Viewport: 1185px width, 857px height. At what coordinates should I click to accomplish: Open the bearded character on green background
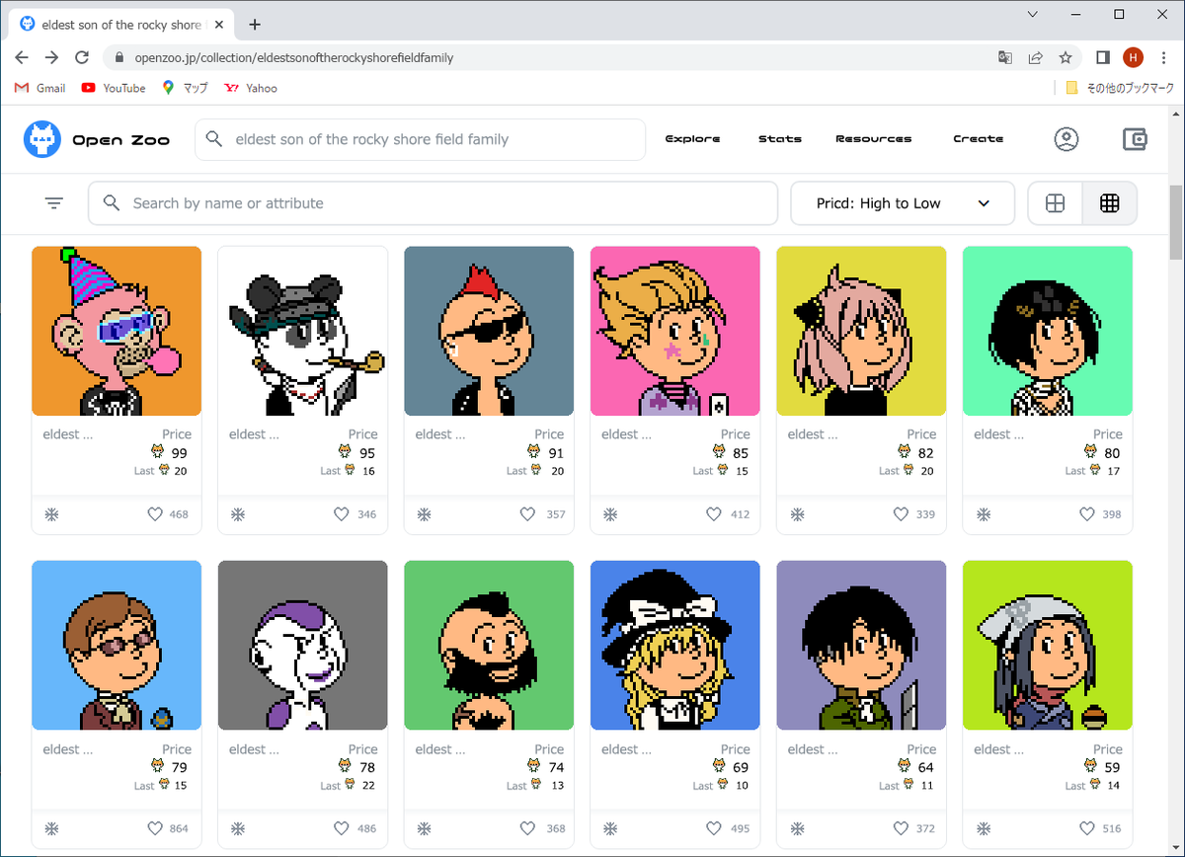tap(489, 646)
